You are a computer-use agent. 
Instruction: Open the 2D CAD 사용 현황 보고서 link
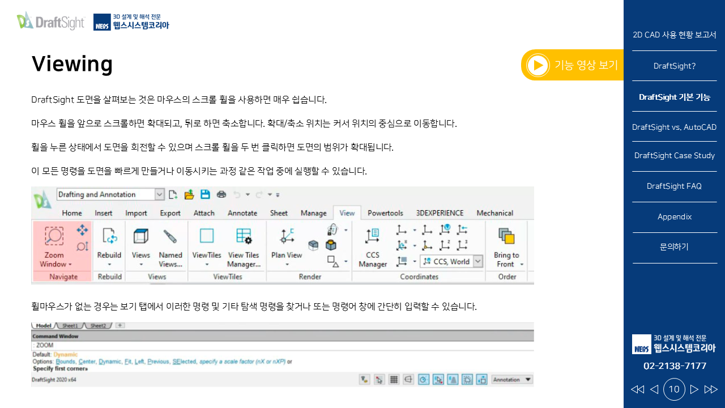[x=675, y=35]
